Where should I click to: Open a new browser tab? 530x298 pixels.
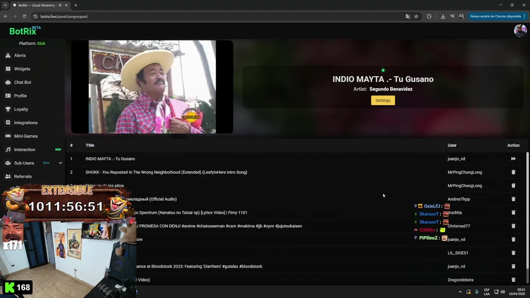tap(75, 5)
